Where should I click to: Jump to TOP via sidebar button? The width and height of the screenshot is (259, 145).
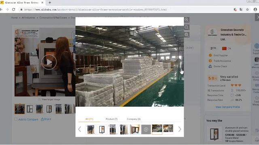pyautogui.click(x=257, y=139)
